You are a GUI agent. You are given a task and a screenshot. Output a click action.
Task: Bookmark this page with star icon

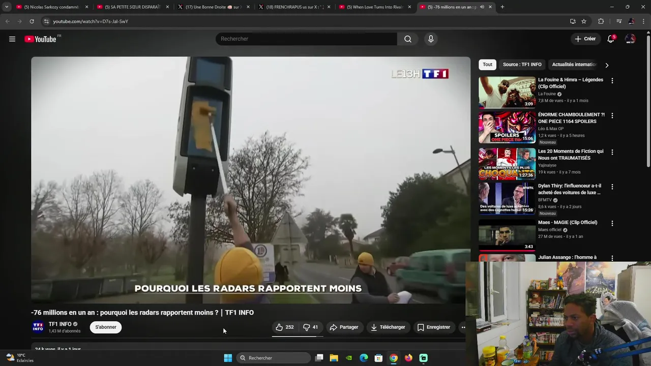pos(584,21)
